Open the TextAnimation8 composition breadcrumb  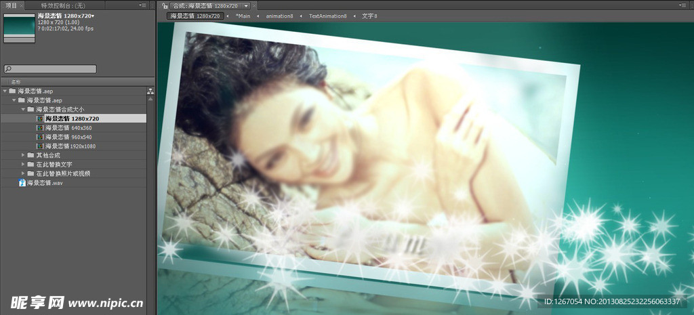(327, 16)
